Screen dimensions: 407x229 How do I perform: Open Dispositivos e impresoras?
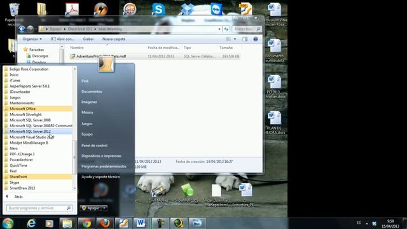coord(102,156)
